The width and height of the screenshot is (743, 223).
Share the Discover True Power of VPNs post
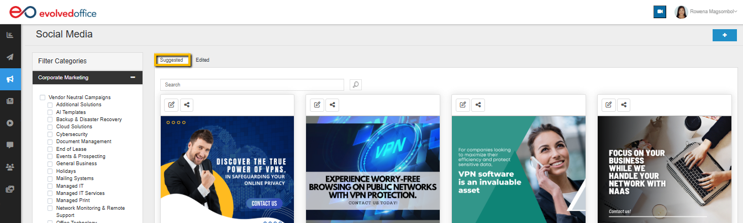coord(187,105)
